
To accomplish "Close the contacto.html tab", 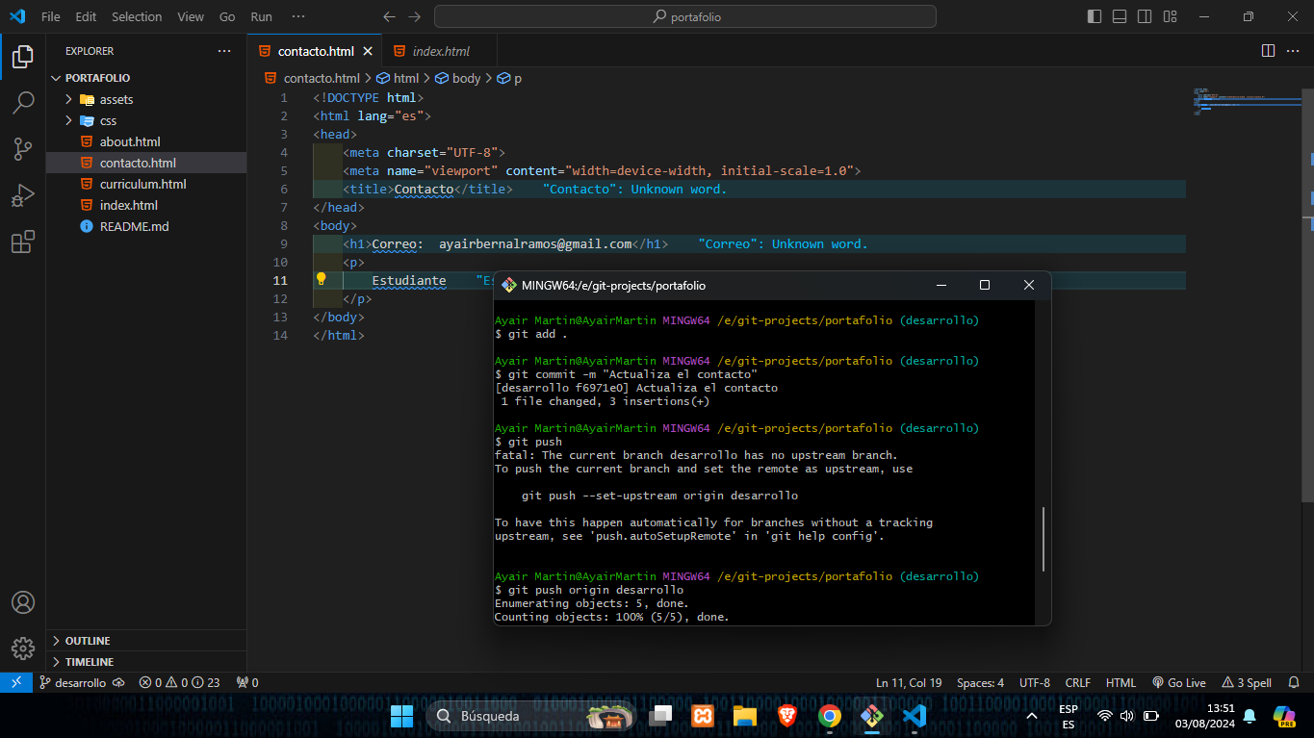I will [370, 51].
